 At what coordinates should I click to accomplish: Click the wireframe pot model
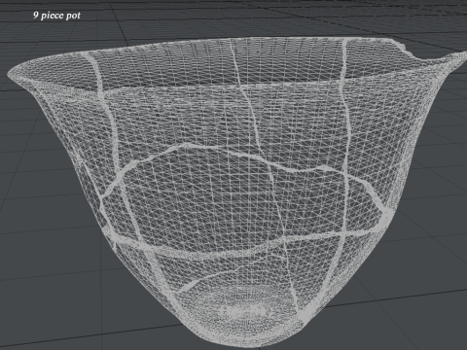pyautogui.click(x=236, y=192)
